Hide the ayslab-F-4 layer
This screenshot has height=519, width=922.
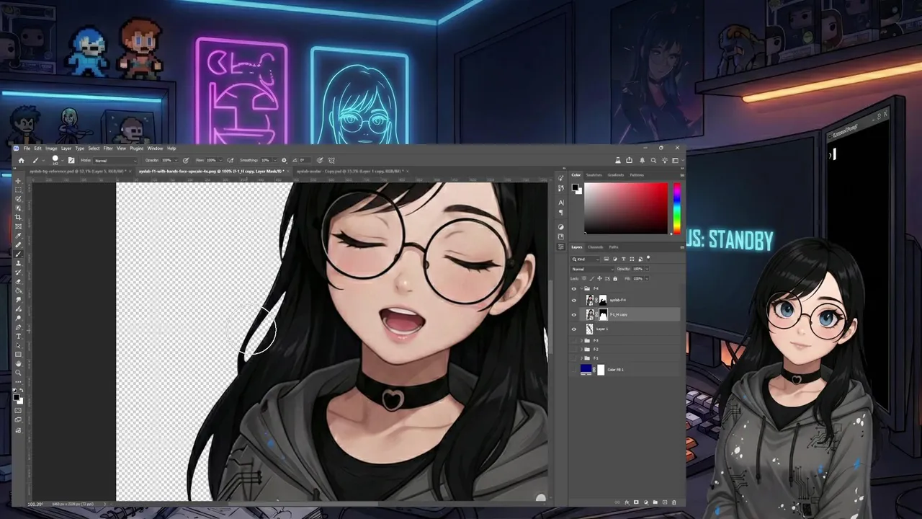point(574,301)
